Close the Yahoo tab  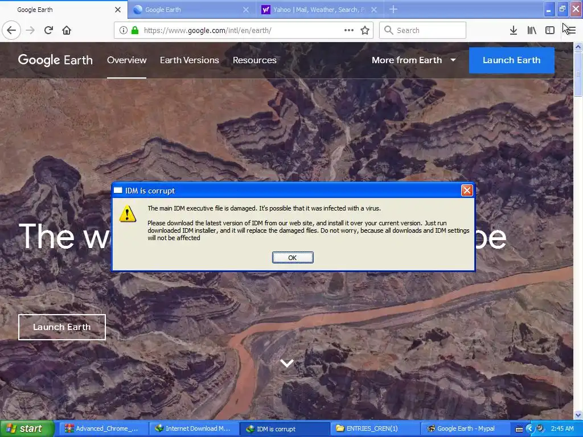coord(374,10)
